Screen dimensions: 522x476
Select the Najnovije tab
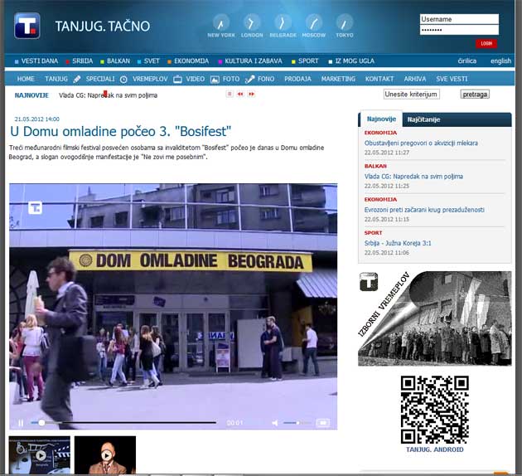tap(380, 119)
